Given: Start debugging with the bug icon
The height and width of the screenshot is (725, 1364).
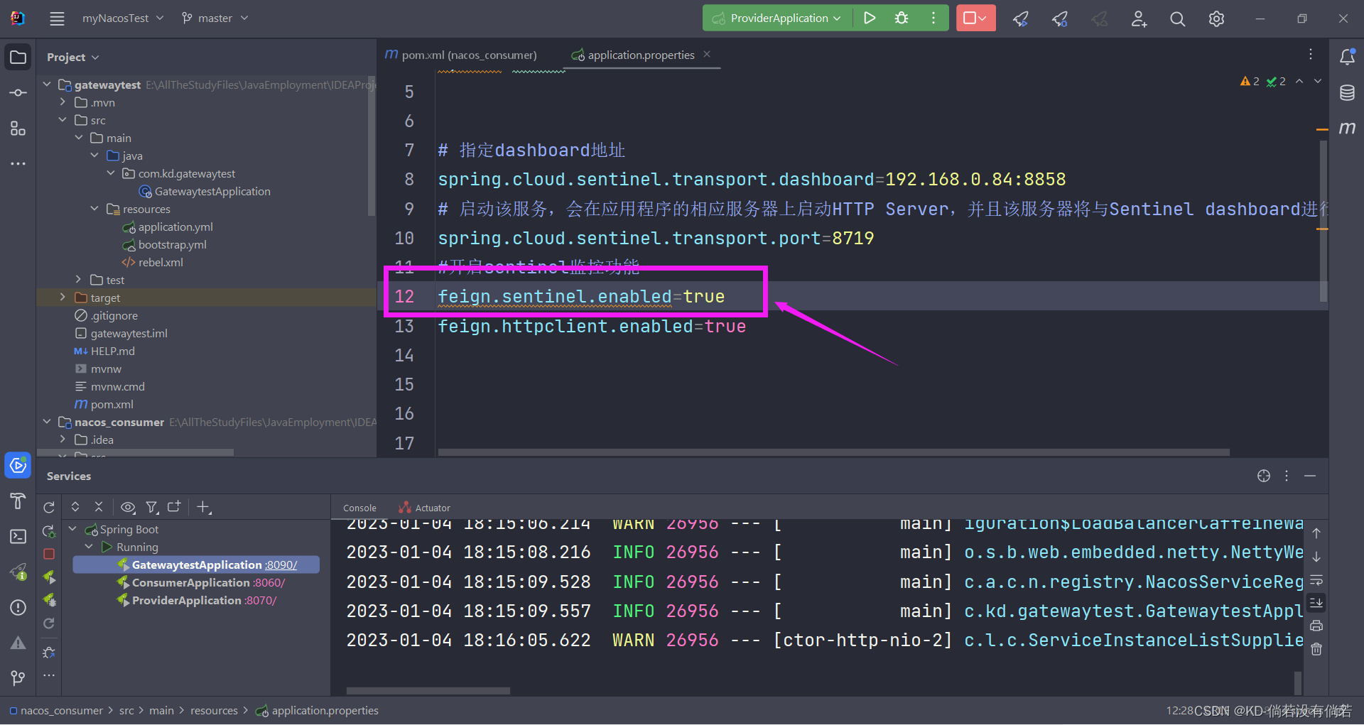Looking at the screenshot, I should click(902, 18).
